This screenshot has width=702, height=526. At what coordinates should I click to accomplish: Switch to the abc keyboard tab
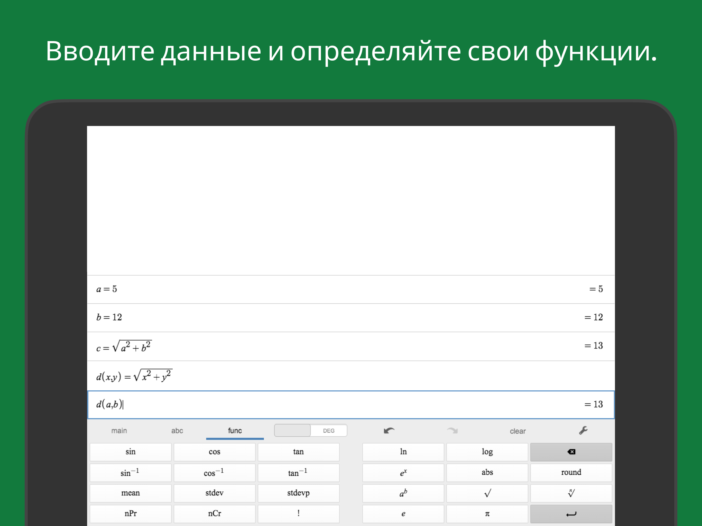click(177, 430)
